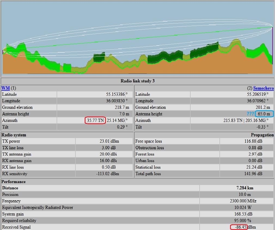Viewport: 275px width, 230px height.
Task: Select Semechevo tilt value -0.35
Action: 261,127
